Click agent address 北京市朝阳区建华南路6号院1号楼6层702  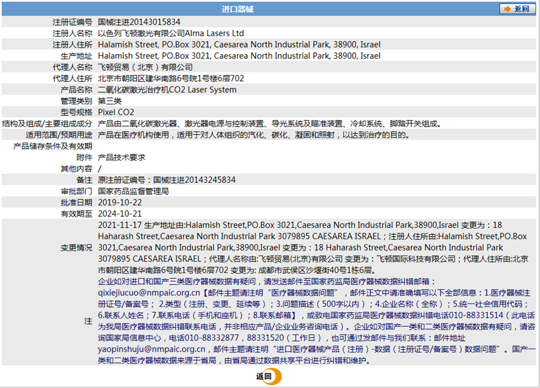coord(171,79)
